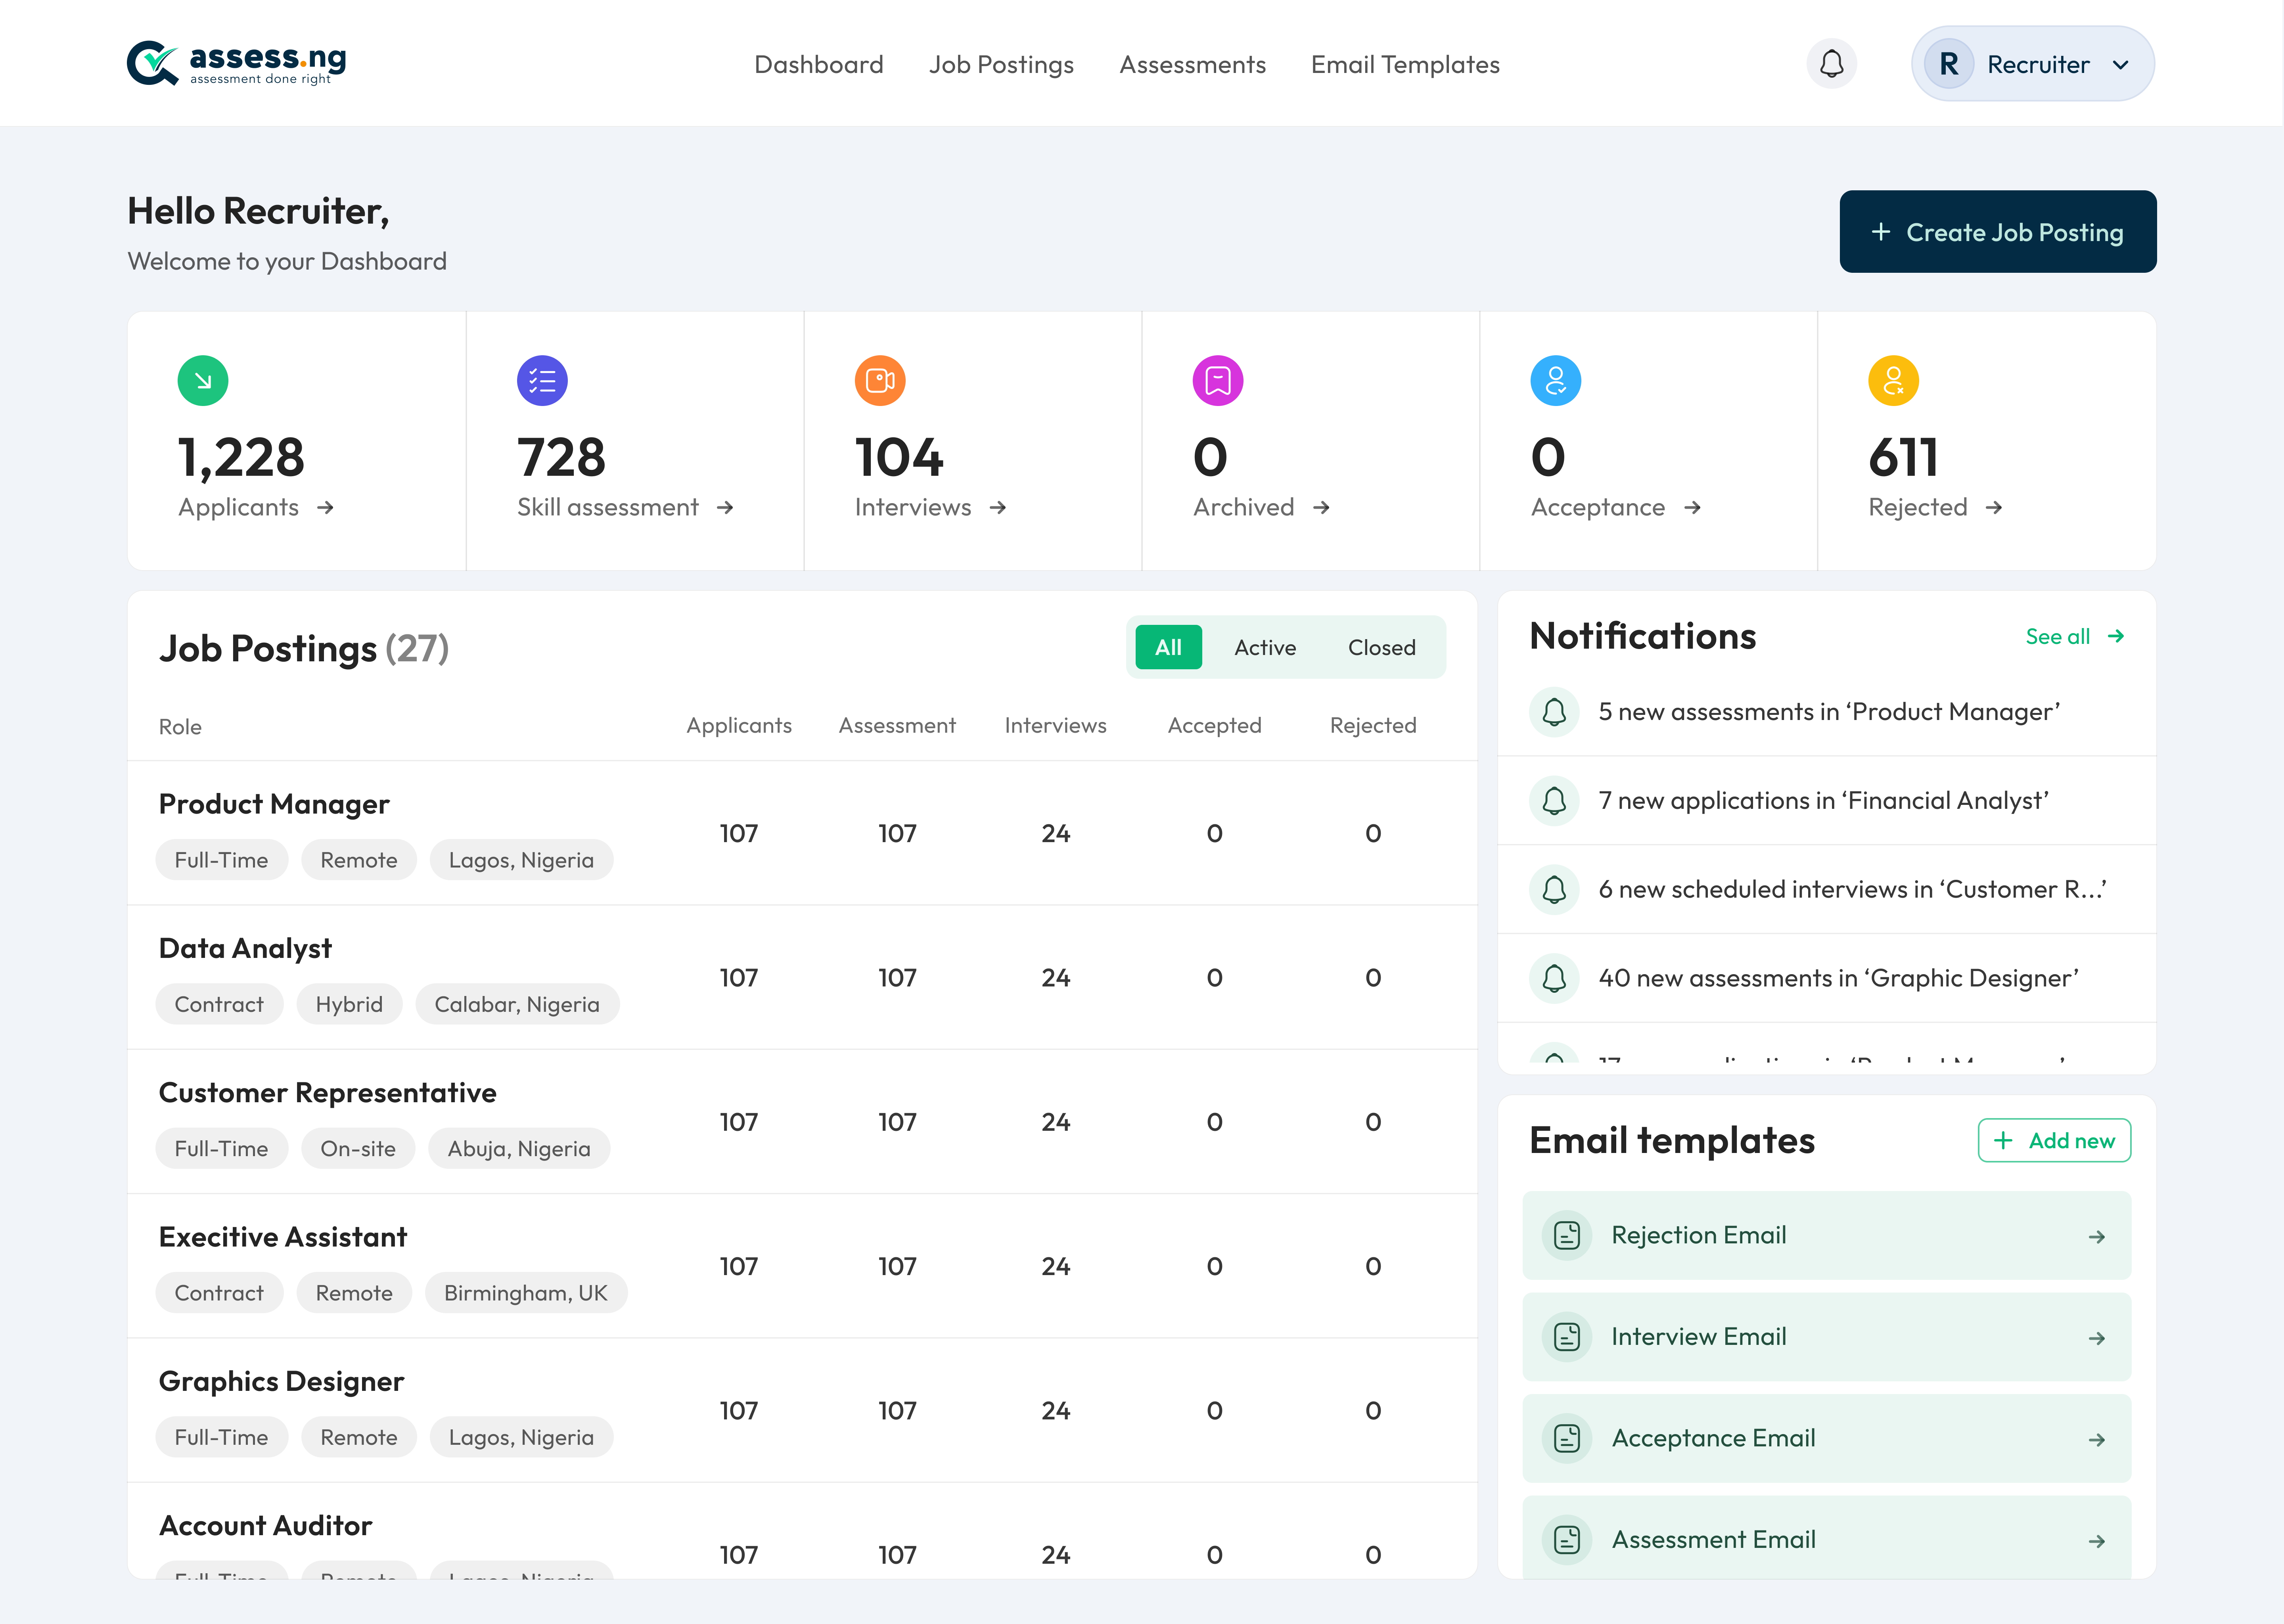Expand the Recruiter account dropdown chevron

(2120, 65)
